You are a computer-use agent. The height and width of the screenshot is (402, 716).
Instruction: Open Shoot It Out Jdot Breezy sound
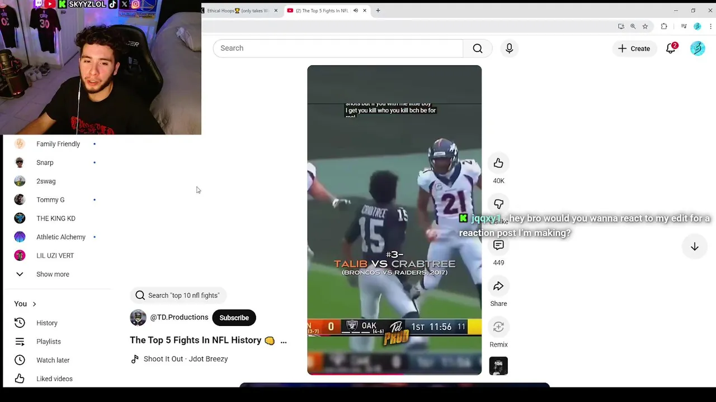[186, 359]
